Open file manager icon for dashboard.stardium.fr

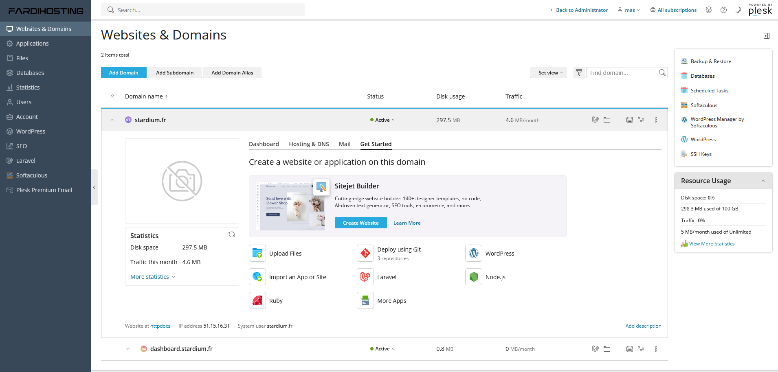tap(607, 349)
